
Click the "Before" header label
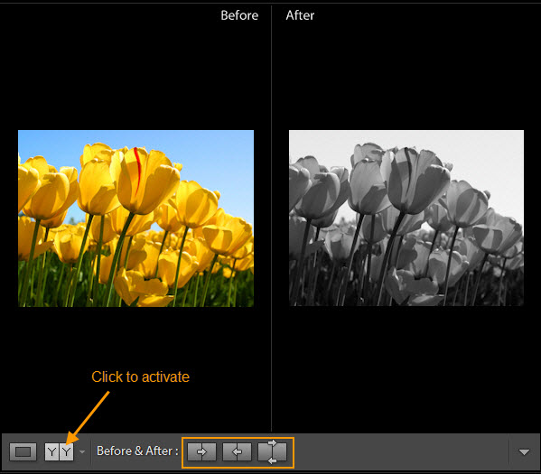(239, 15)
